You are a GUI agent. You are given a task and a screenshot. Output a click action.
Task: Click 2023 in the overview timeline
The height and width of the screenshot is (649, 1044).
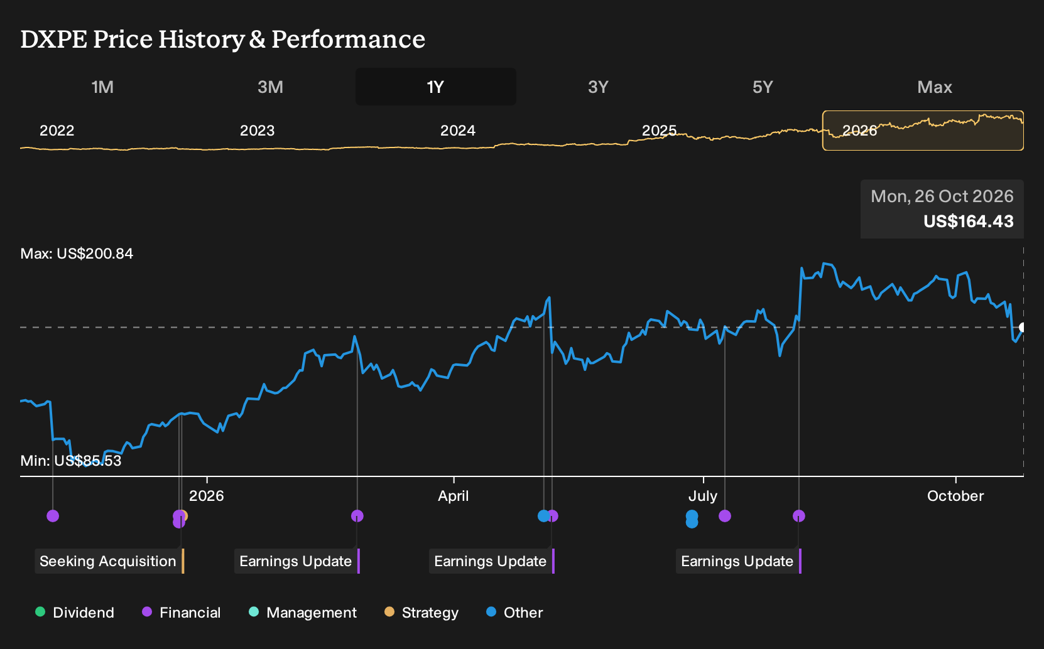coord(257,131)
